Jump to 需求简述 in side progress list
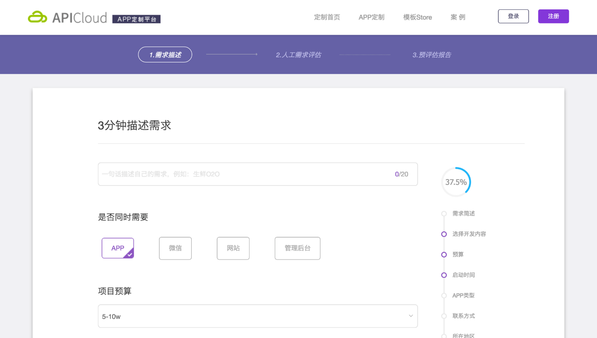This screenshot has width=597, height=338. pyautogui.click(x=463, y=213)
